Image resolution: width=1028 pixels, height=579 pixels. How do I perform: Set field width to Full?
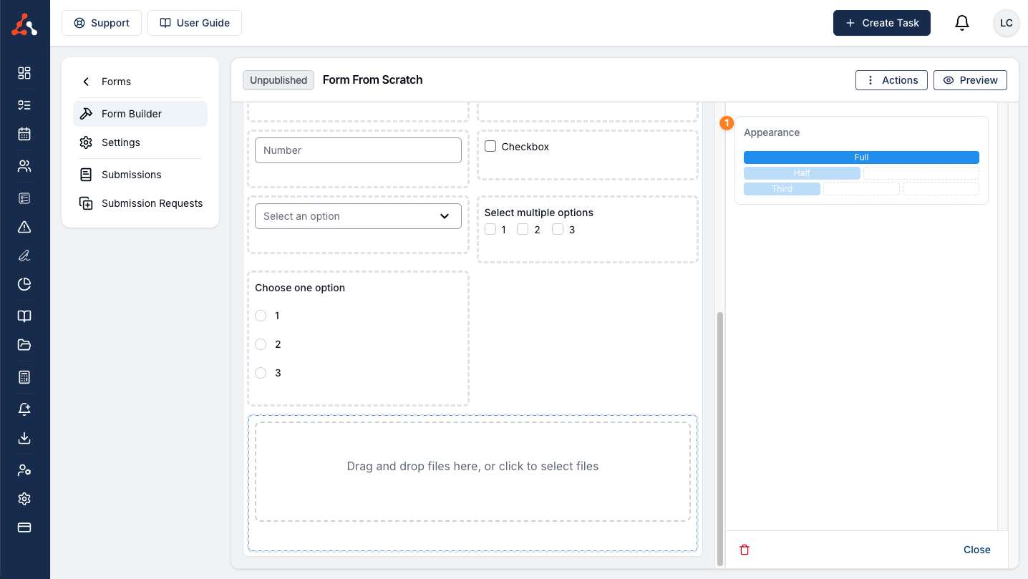861,157
